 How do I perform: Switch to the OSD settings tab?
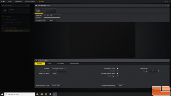tap(50, 63)
